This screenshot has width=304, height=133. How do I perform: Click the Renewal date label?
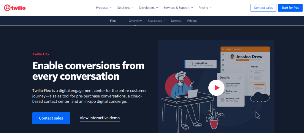pos(233,98)
